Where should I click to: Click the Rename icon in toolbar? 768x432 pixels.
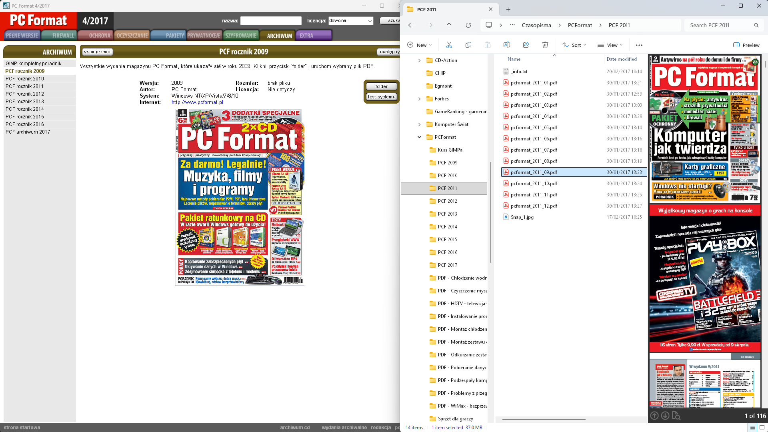pos(506,45)
